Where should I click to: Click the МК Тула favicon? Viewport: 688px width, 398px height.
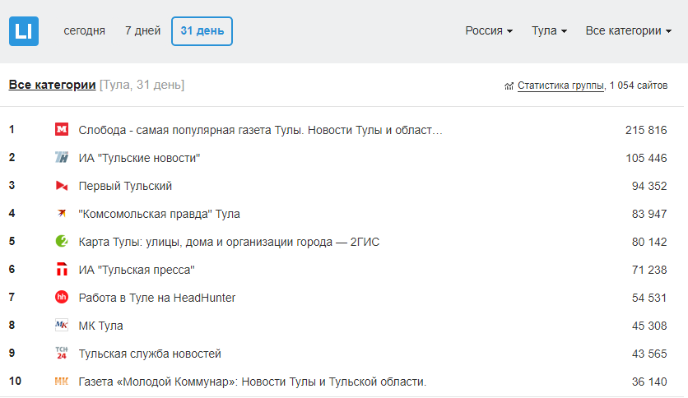(62, 326)
